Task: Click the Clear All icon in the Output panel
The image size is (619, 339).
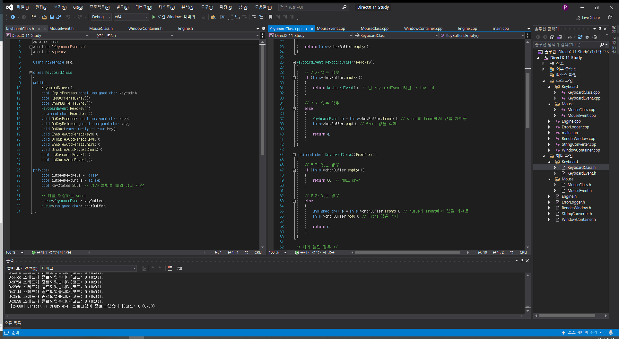Action: [x=170, y=268]
